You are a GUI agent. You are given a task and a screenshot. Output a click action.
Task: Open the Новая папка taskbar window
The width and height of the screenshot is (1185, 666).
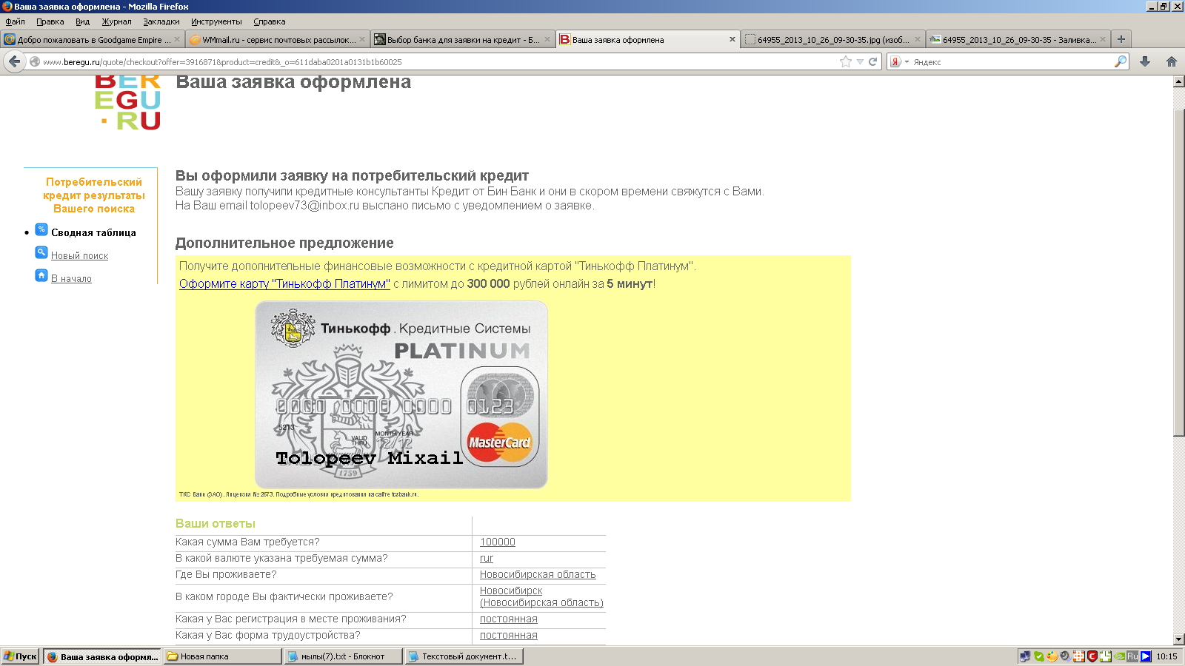[223, 656]
